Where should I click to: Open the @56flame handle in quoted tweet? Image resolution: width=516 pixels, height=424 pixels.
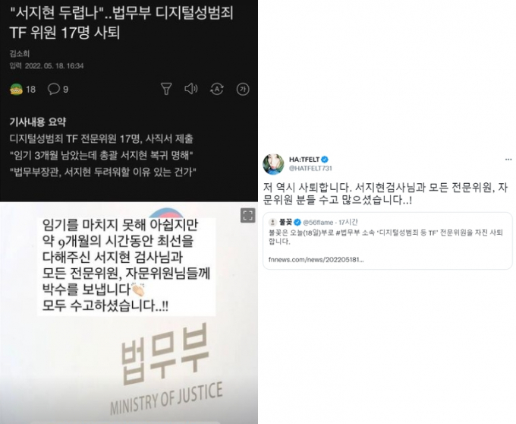coord(318,223)
